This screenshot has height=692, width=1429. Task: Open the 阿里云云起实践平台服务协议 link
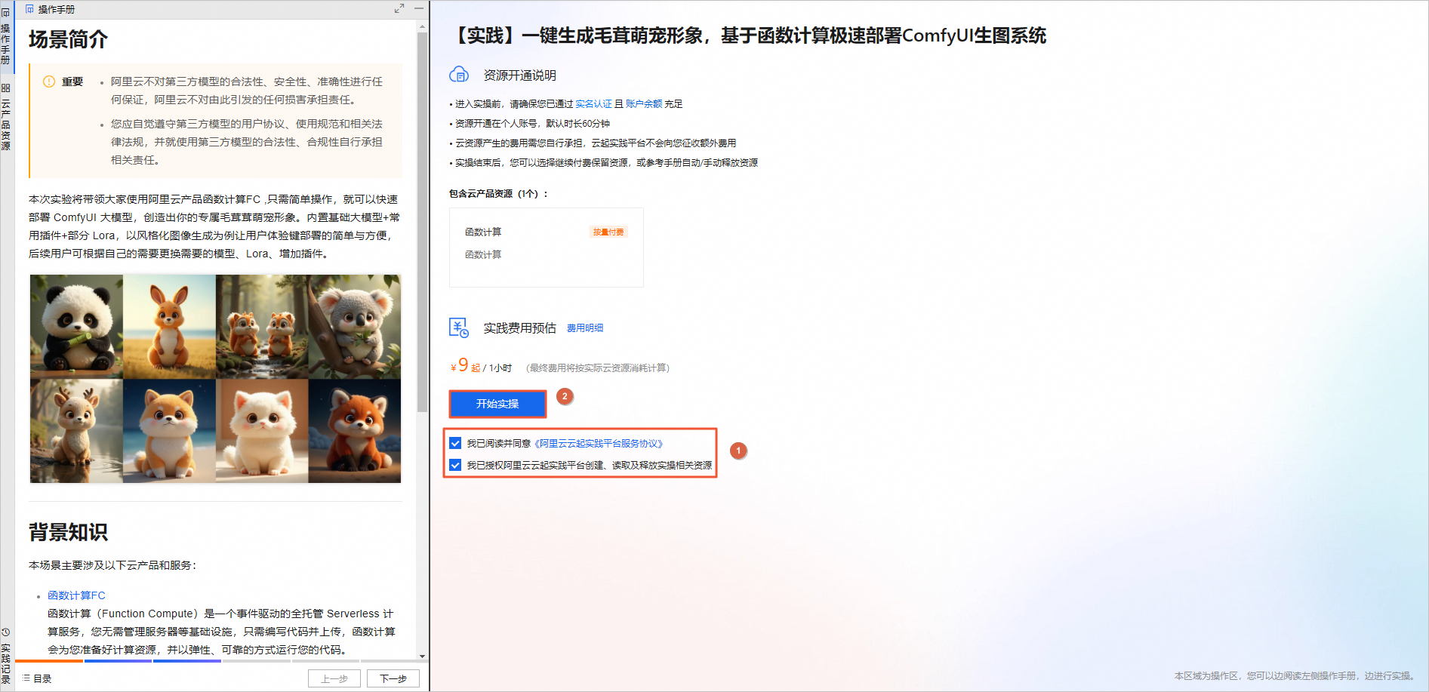599,444
